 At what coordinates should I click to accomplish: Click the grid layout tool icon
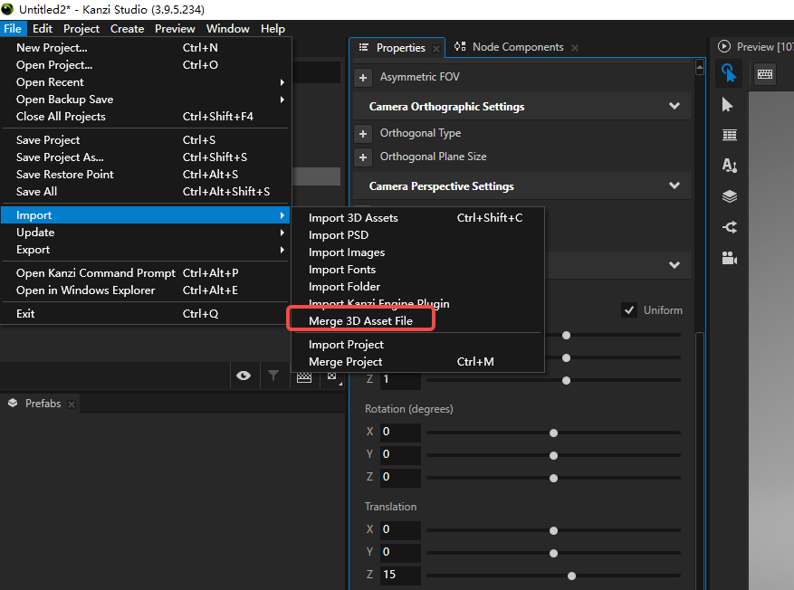(729, 135)
